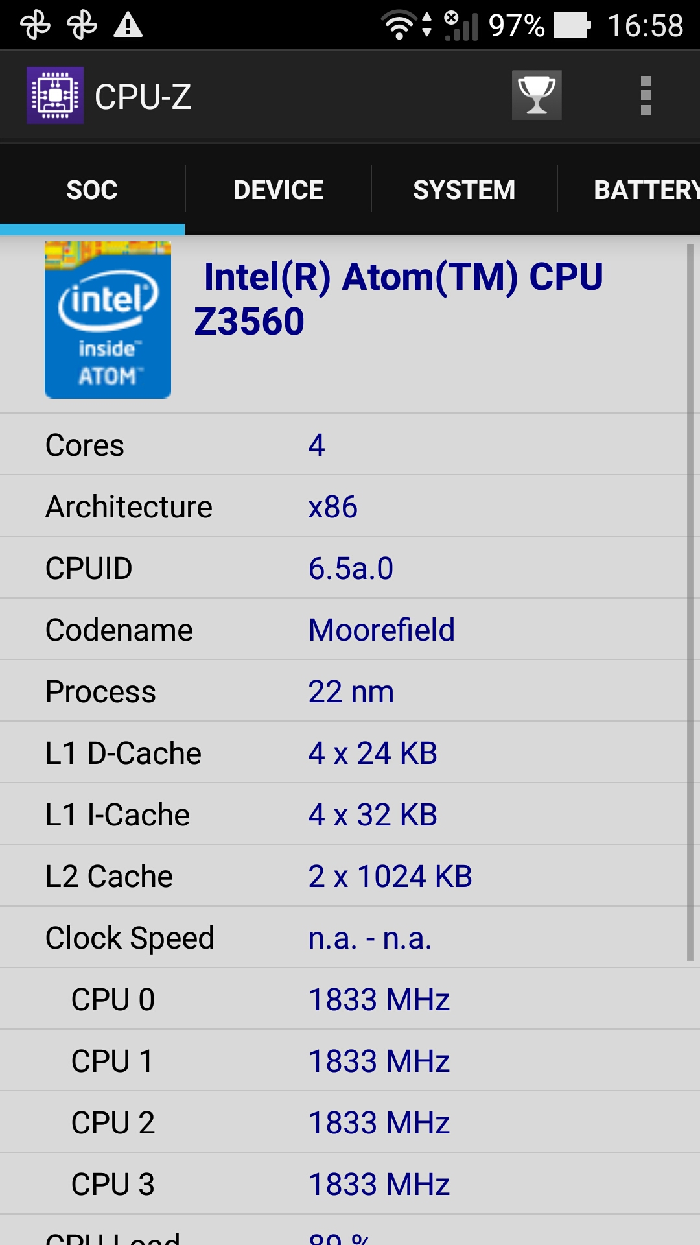
Task: Tap the Intel inside Atom logo
Action: click(108, 320)
